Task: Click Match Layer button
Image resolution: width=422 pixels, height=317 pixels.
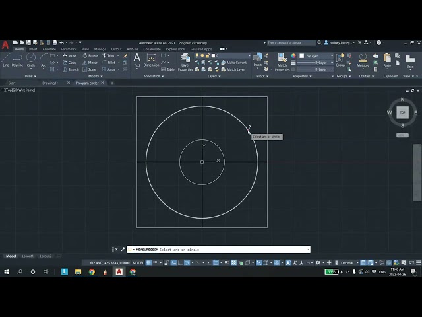Action: tap(233, 69)
